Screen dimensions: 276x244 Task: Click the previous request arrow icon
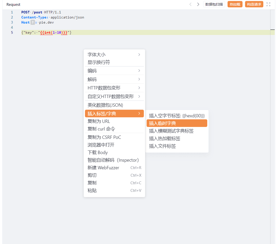(191, 4)
